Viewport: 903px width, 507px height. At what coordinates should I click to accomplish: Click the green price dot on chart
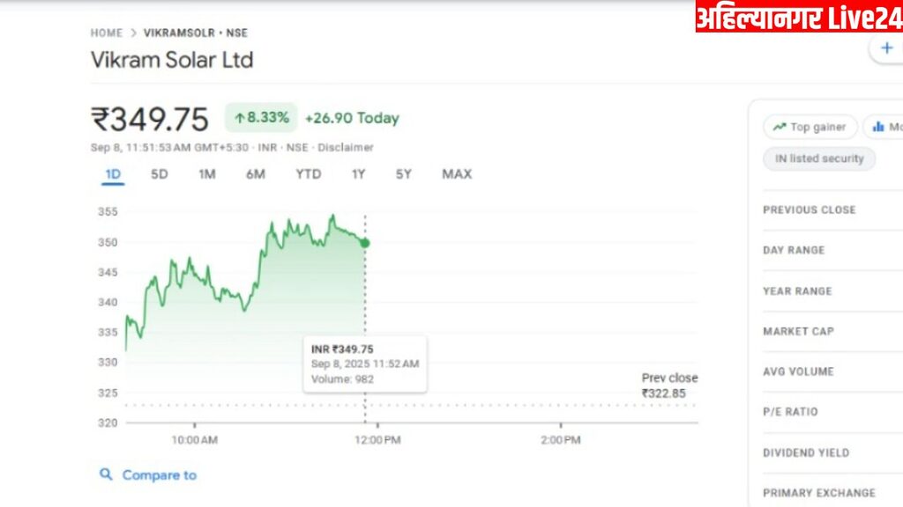click(365, 243)
